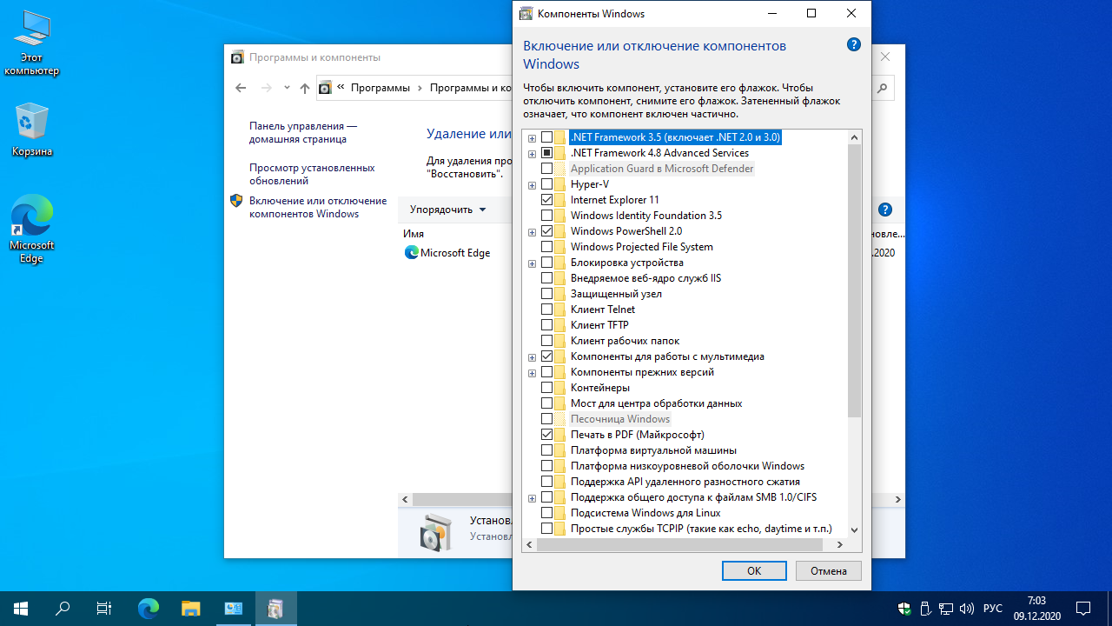Click Включение или отключение компонентов Windows link
1112x626 pixels.
point(318,207)
